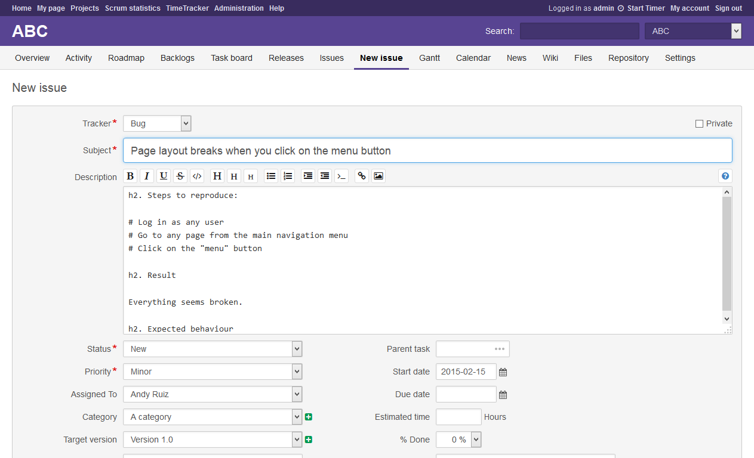Open the Gantt tab
Image resolution: width=754 pixels, height=458 pixels.
(x=429, y=58)
